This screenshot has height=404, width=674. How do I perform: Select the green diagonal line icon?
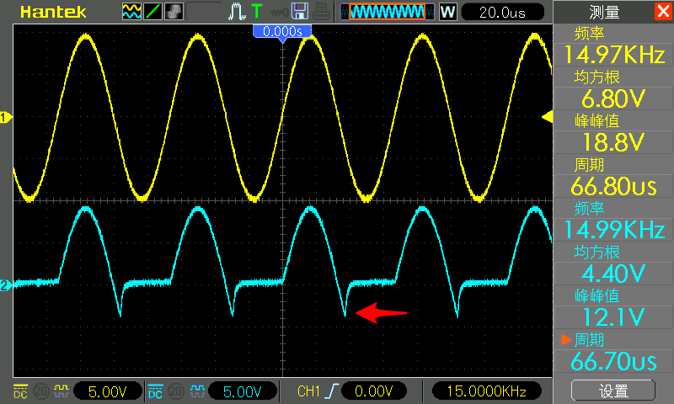point(153,12)
